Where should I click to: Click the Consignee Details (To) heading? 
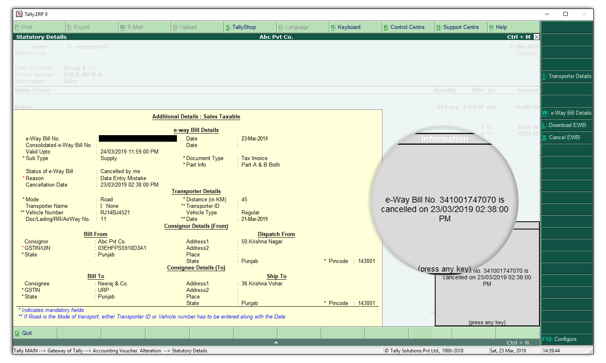click(196, 267)
